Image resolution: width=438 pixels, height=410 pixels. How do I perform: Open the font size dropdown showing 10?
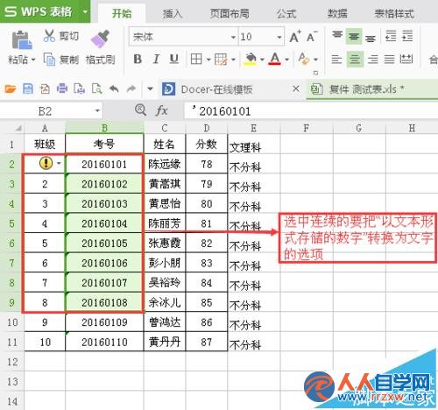(279, 37)
